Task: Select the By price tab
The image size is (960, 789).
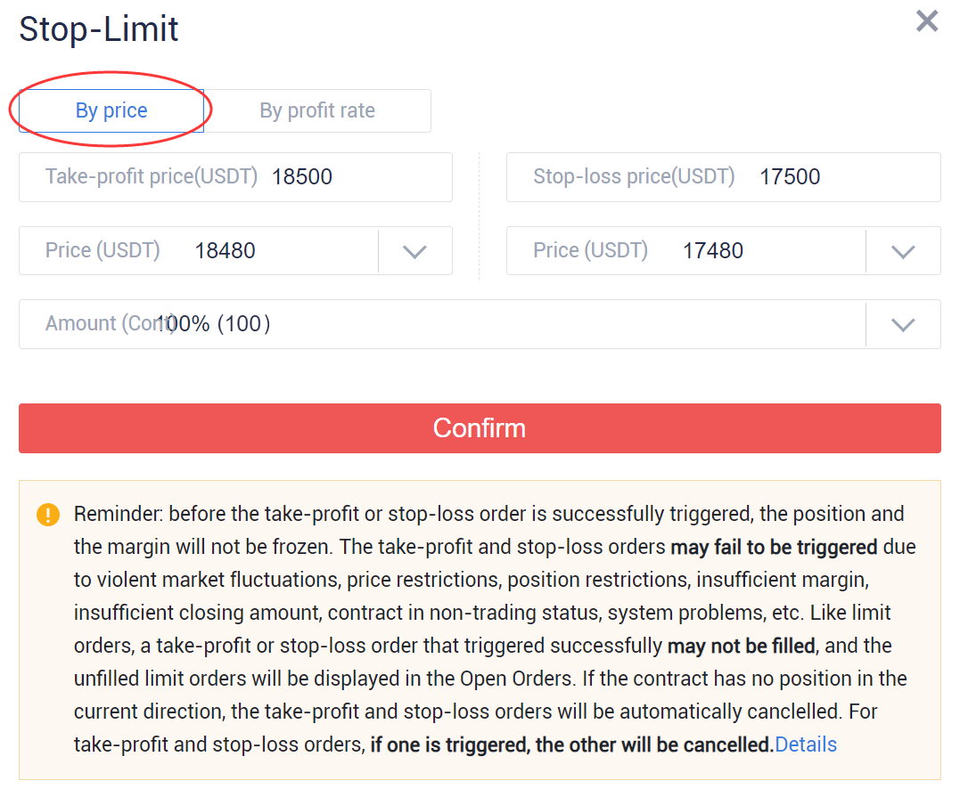Action: (x=111, y=110)
